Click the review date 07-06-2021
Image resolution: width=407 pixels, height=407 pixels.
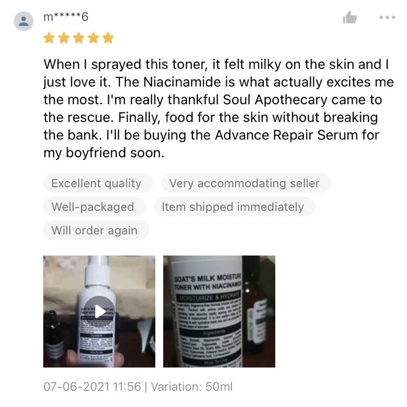pos(77,387)
